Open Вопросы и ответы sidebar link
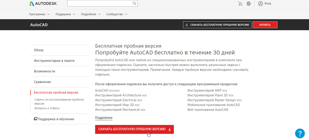The height and width of the screenshot is (140, 309). point(47,108)
